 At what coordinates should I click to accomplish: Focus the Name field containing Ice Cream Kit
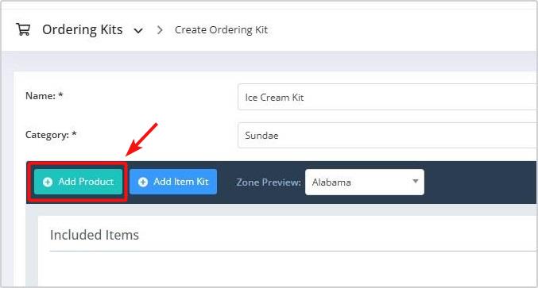pyautogui.click(x=388, y=97)
